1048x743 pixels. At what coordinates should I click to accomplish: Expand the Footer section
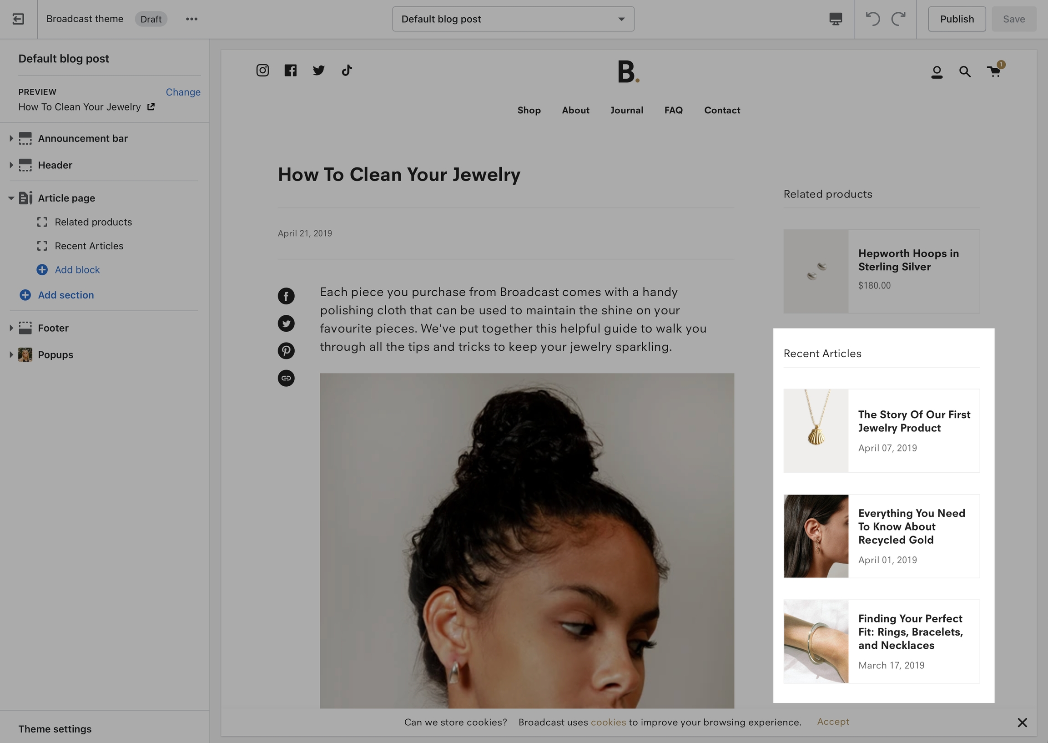(x=11, y=328)
